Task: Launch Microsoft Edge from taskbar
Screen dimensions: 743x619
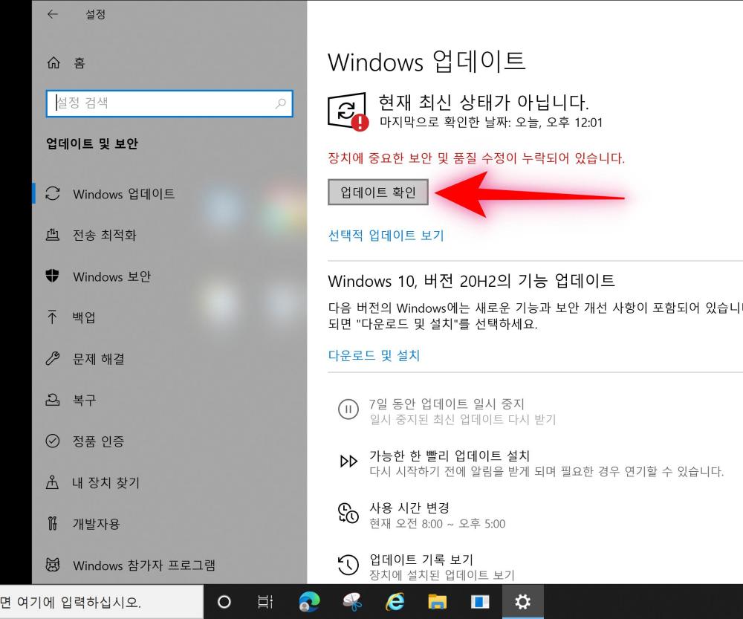Action: (x=309, y=602)
